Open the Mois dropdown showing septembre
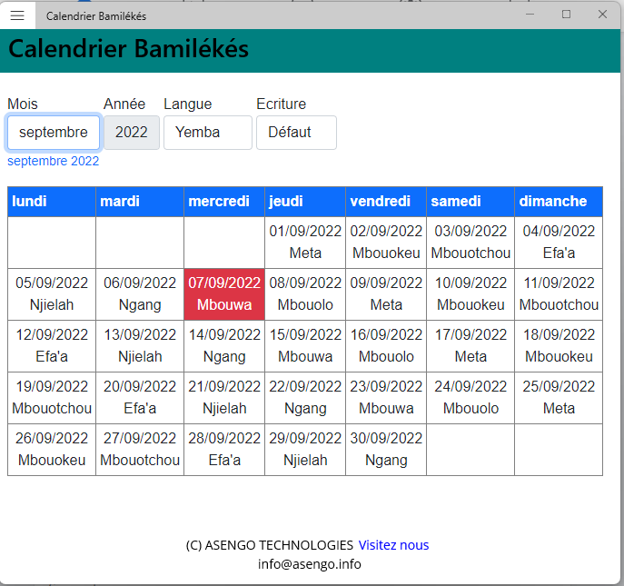624x586 pixels. point(54,133)
